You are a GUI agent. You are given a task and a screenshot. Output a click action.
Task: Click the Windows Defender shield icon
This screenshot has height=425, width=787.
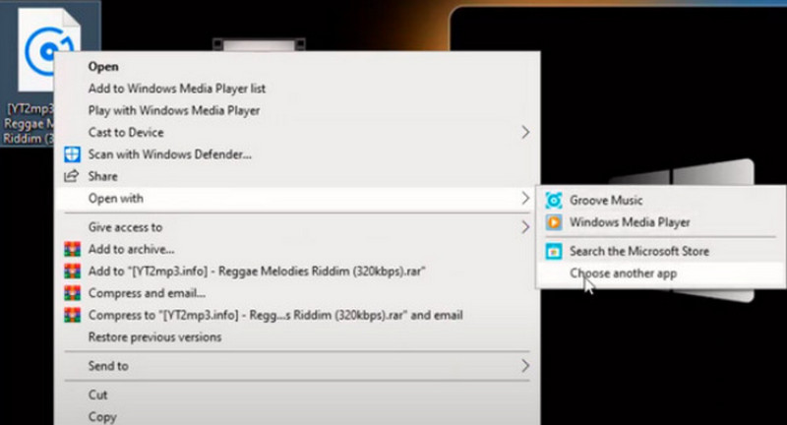click(72, 154)
